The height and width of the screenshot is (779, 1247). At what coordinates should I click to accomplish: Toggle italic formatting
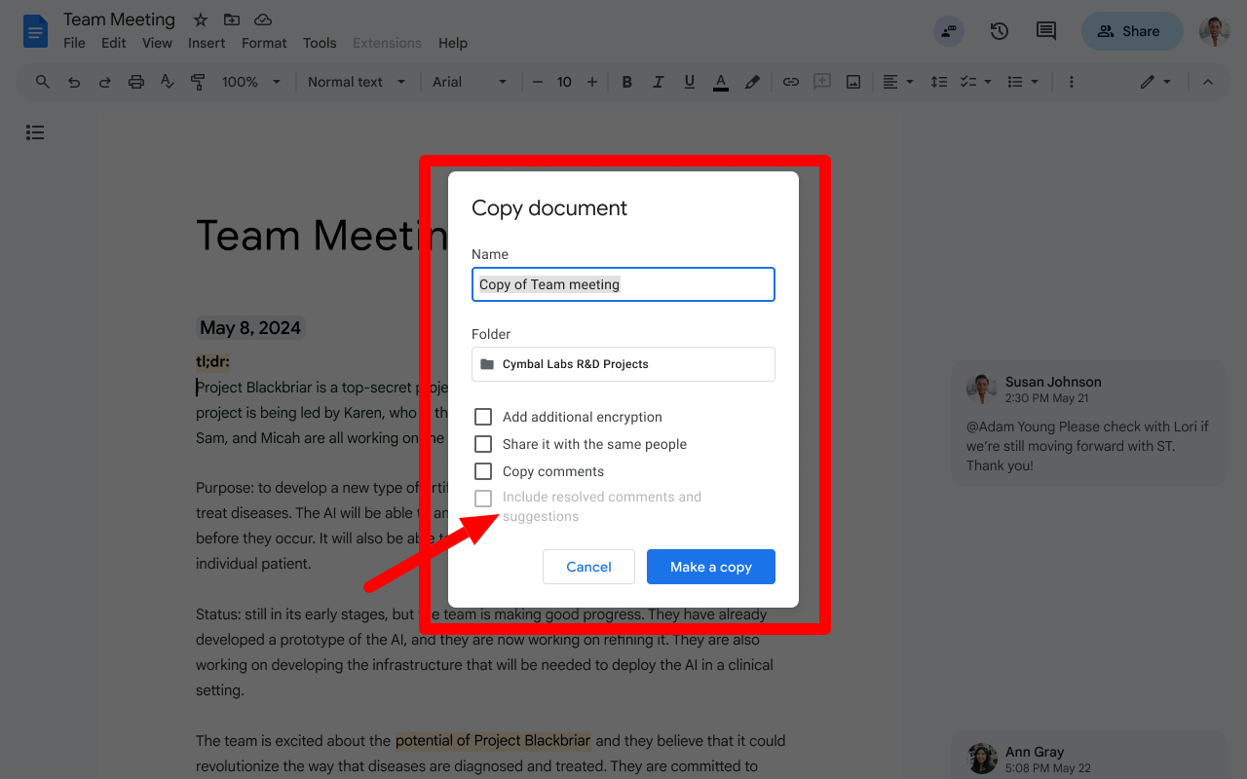point(659,82)
